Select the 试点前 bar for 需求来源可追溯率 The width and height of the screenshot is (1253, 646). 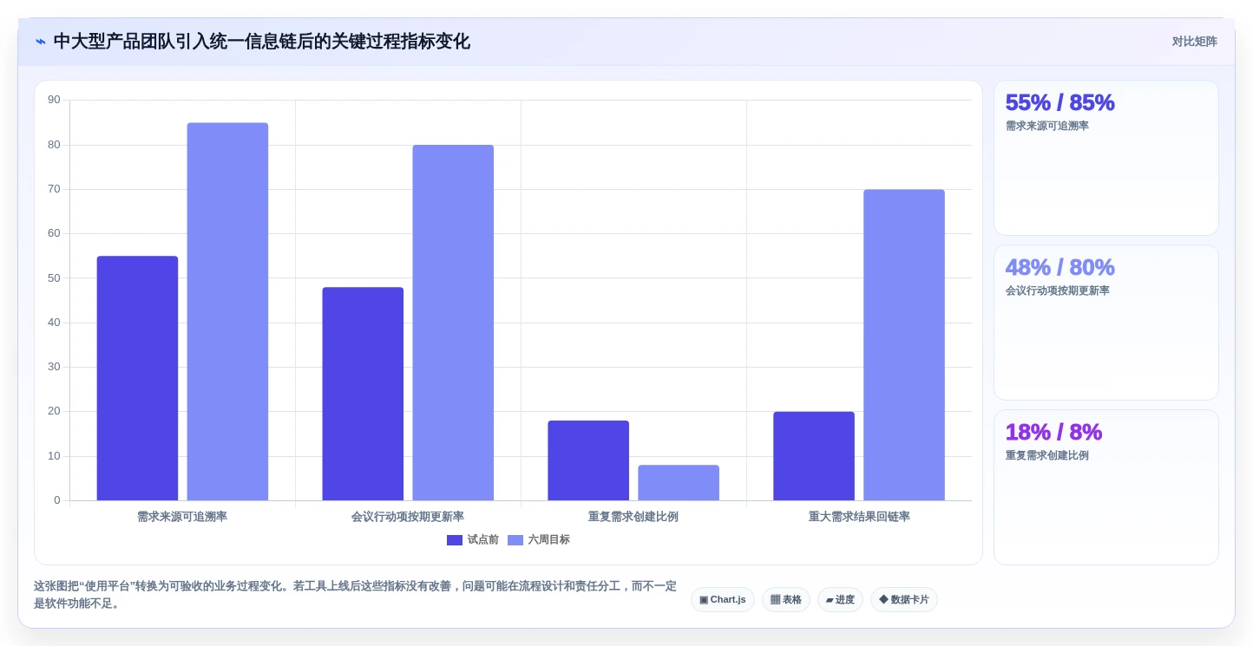click(x=137, y=378)
